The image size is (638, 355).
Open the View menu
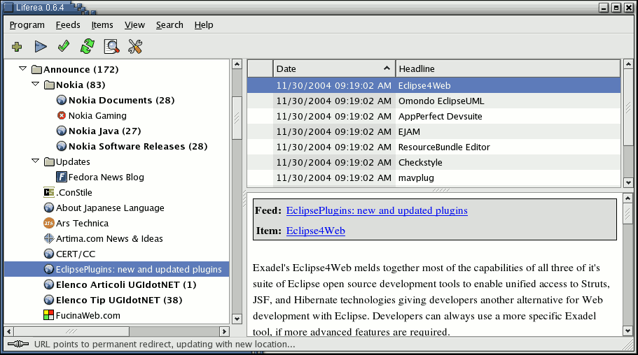tap(134, 25)
